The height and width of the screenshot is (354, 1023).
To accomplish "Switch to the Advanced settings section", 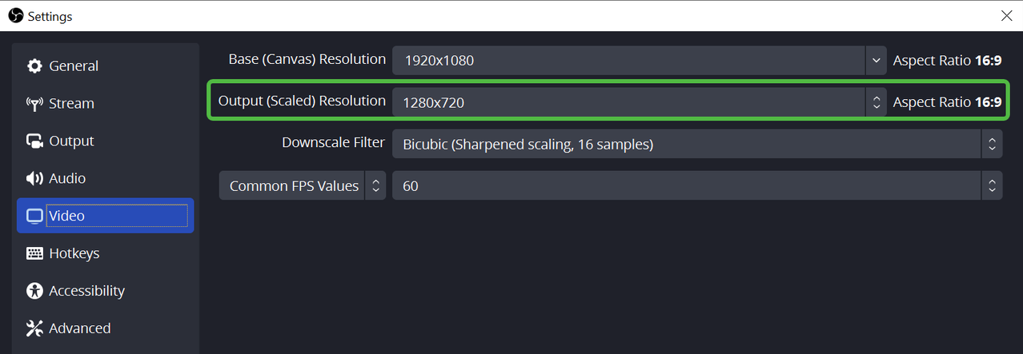I will 79,328.
